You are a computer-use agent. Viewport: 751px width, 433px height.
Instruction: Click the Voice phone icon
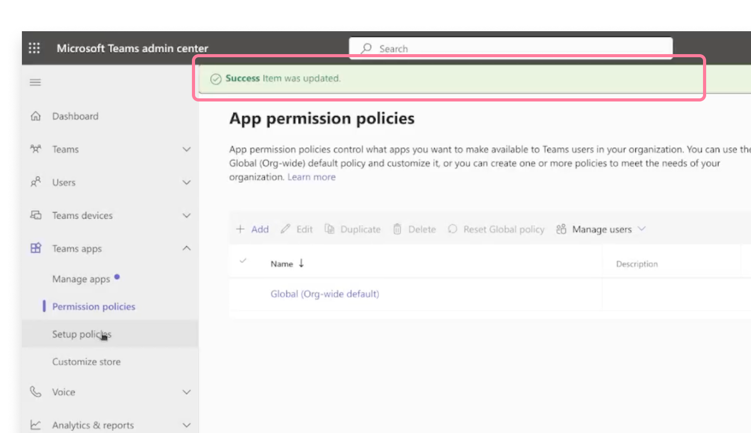click(35, 392)
